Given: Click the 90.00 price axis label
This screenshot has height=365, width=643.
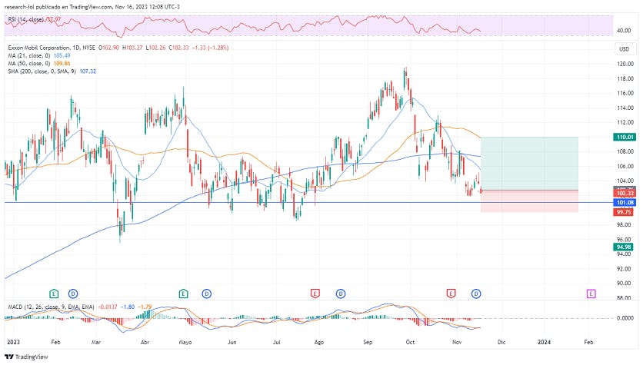Looking at the screenshot, I should coord(625,283).
